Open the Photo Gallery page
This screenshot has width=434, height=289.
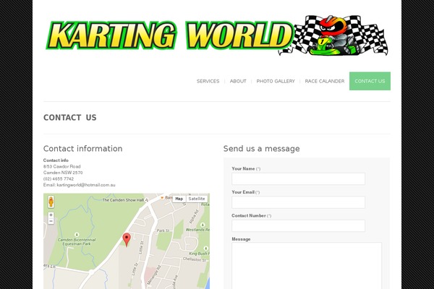(276, 81)
